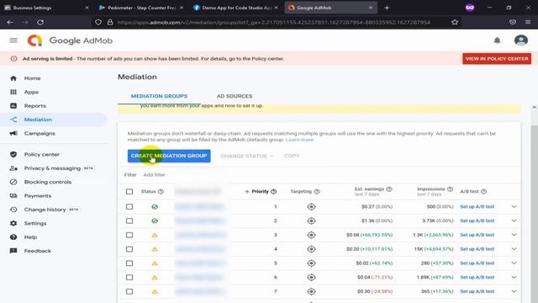Switch to the Mediation Groups tab
The image size is (538, 303).
[x=159, y=96]
